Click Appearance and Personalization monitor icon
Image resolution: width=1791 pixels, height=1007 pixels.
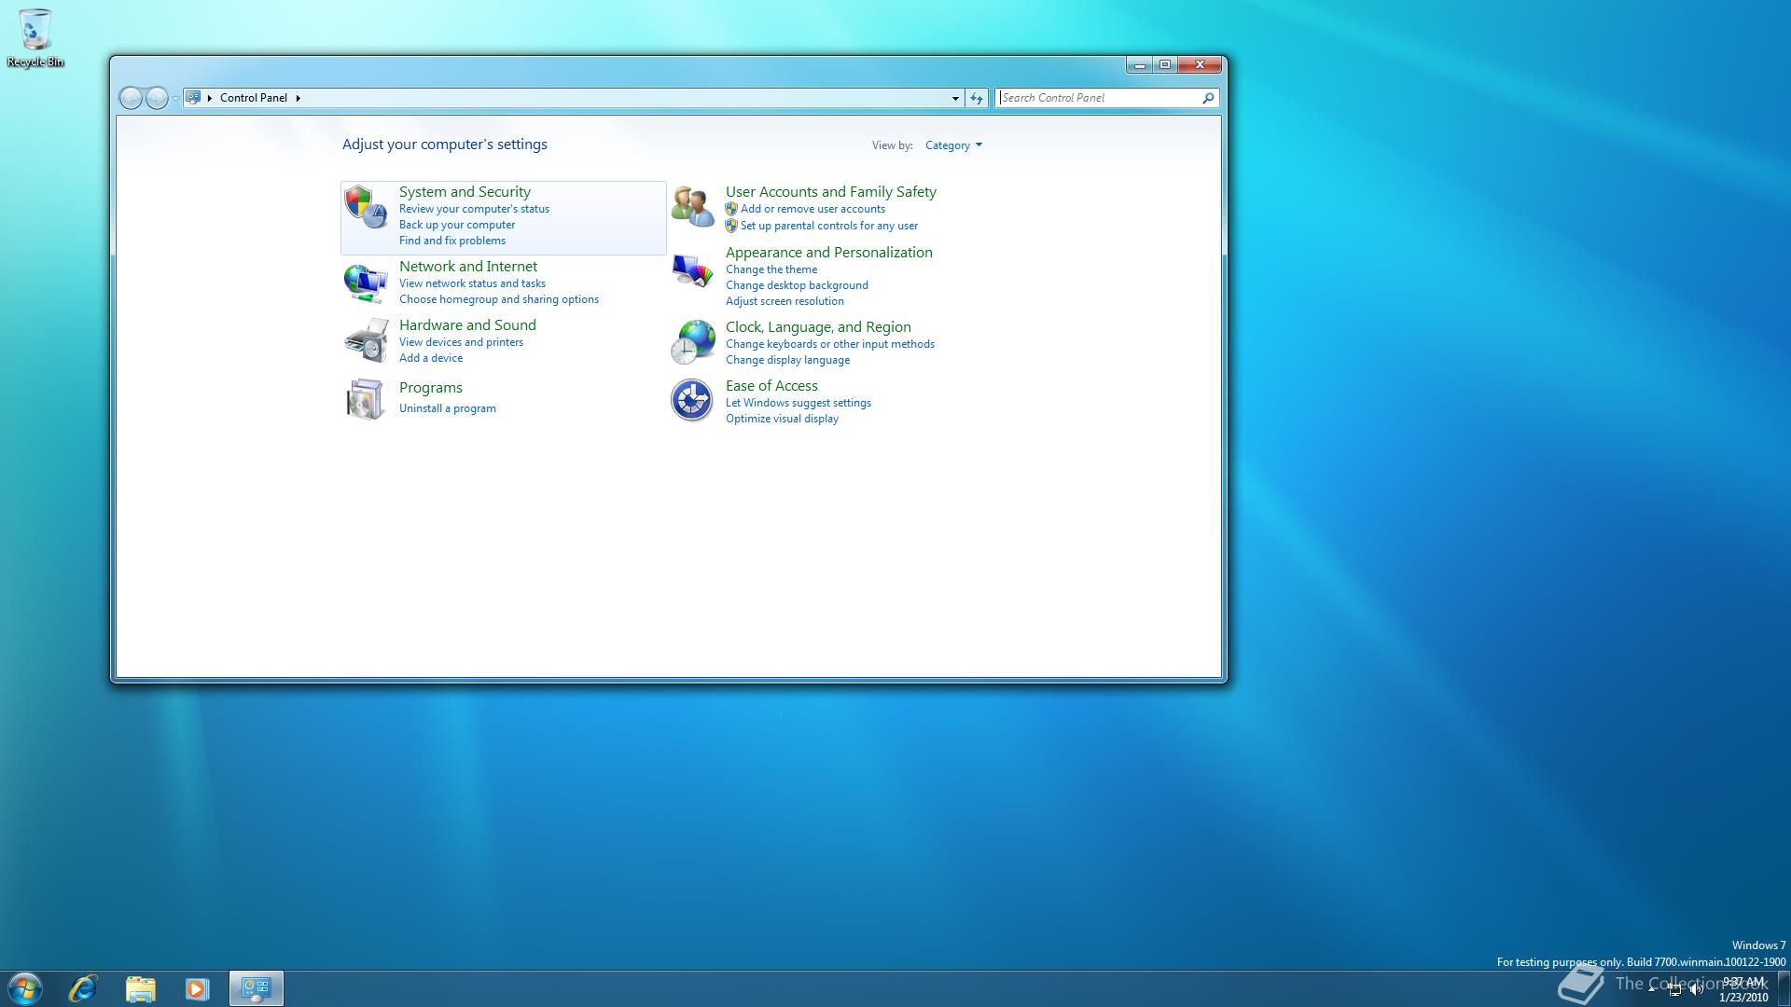(692, 271)
